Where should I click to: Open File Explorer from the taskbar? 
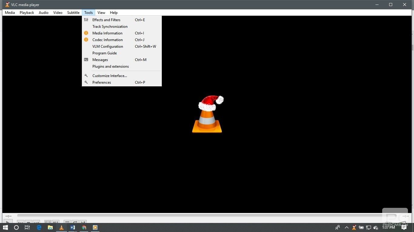coord(50,227)
